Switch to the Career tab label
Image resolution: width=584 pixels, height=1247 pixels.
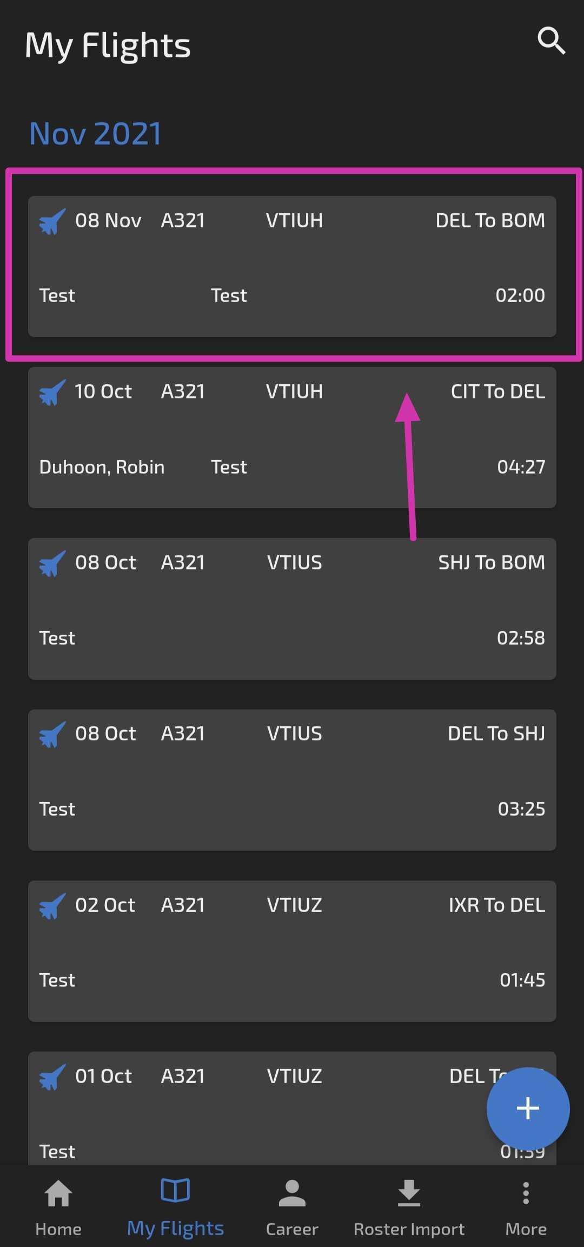[292, 1229]
